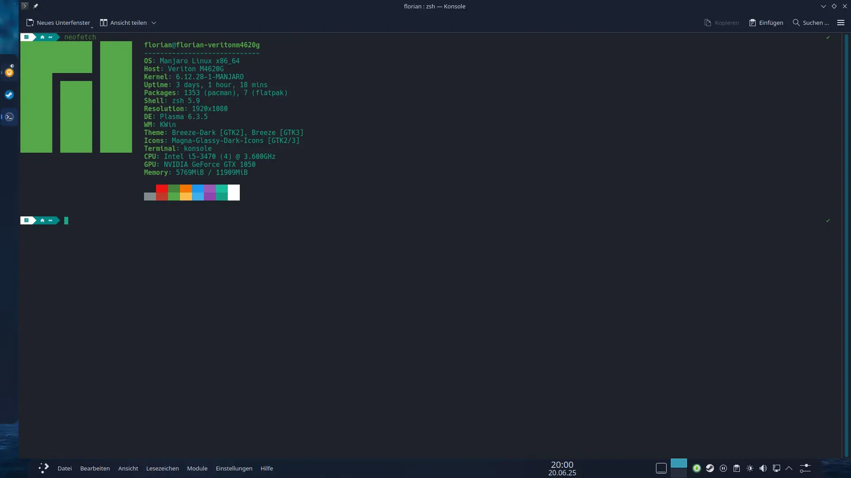The image size is (851, 478).
Task: Open the Plasma application launcher
Action: [43, 468]
